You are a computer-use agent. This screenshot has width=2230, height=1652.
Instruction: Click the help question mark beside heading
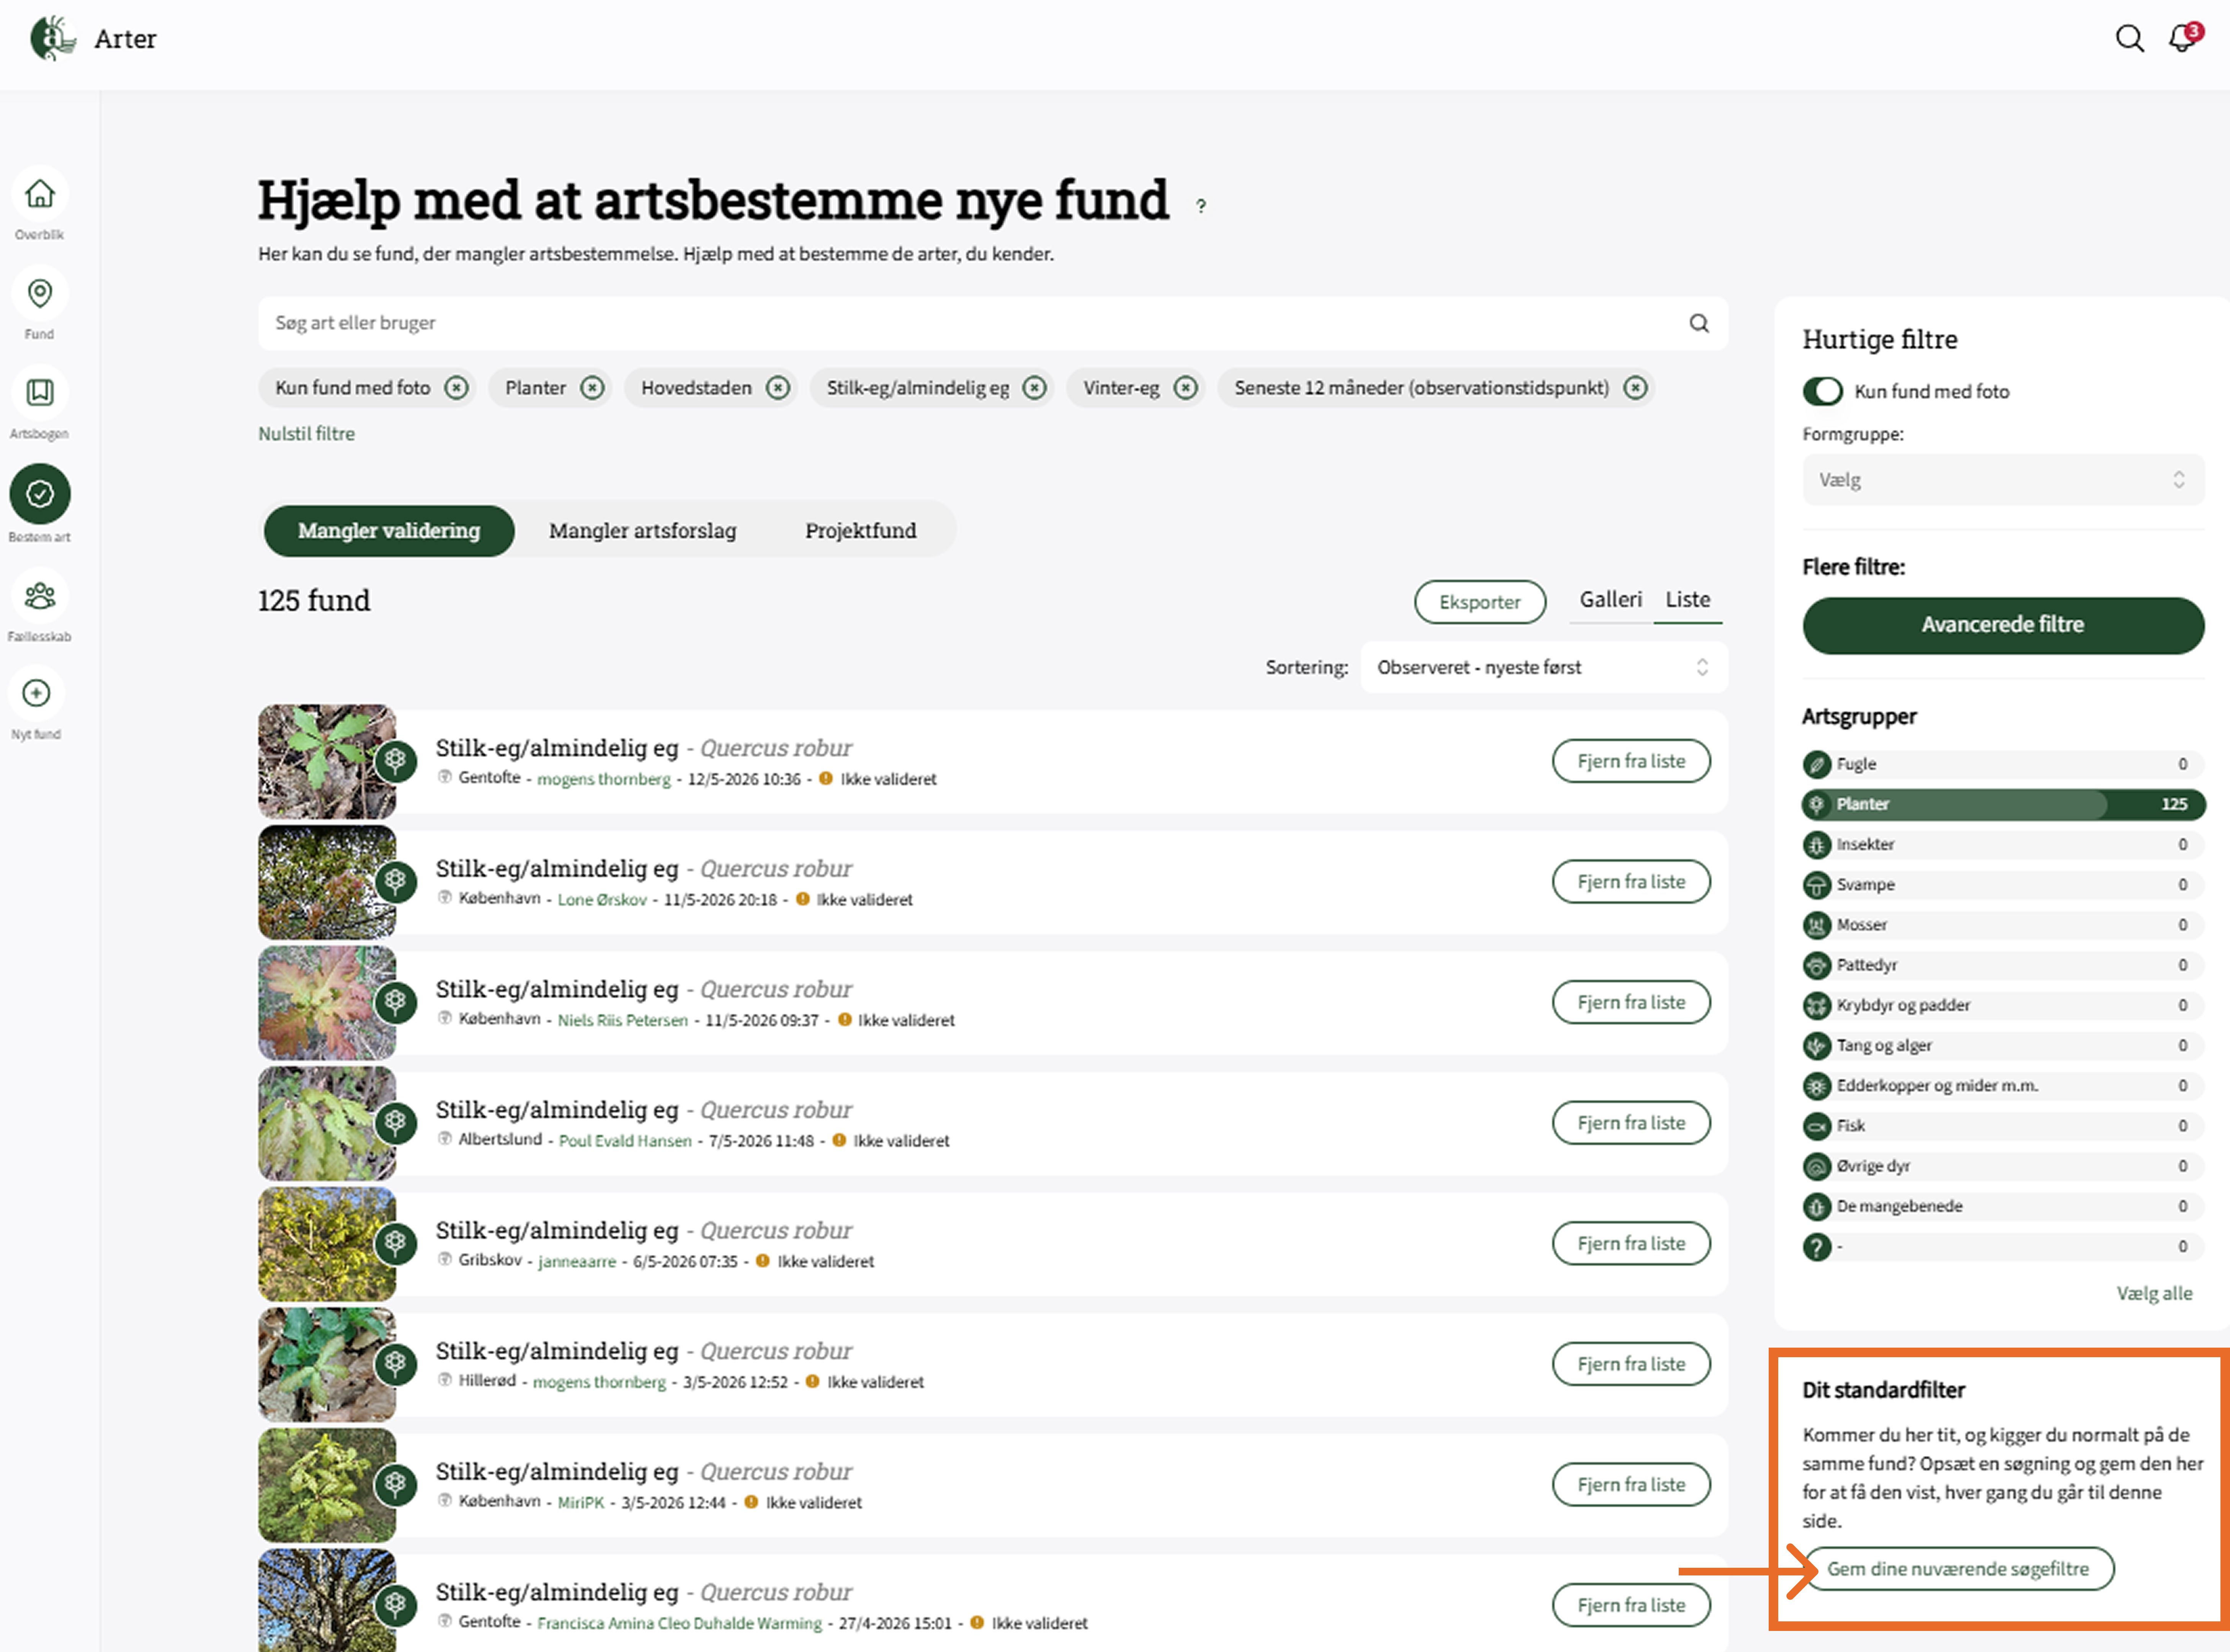pyautogui.click(x=1201, y=206)
